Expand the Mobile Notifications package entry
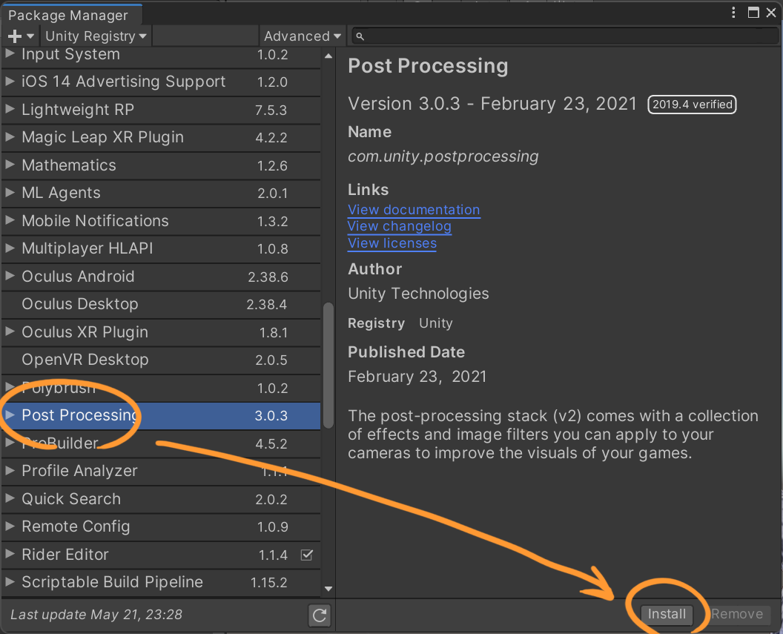The width and height of the screenshot is (783, 634). [10, 220]
